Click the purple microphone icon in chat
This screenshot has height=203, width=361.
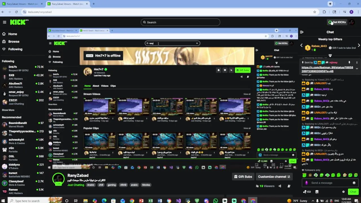point(307,183)
